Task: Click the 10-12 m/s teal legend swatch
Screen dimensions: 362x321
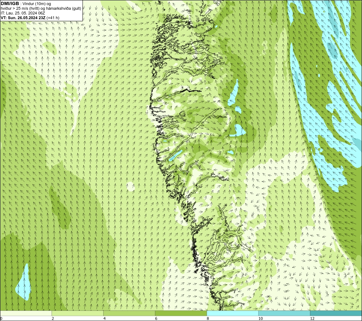Action: [x=285, y=313]
